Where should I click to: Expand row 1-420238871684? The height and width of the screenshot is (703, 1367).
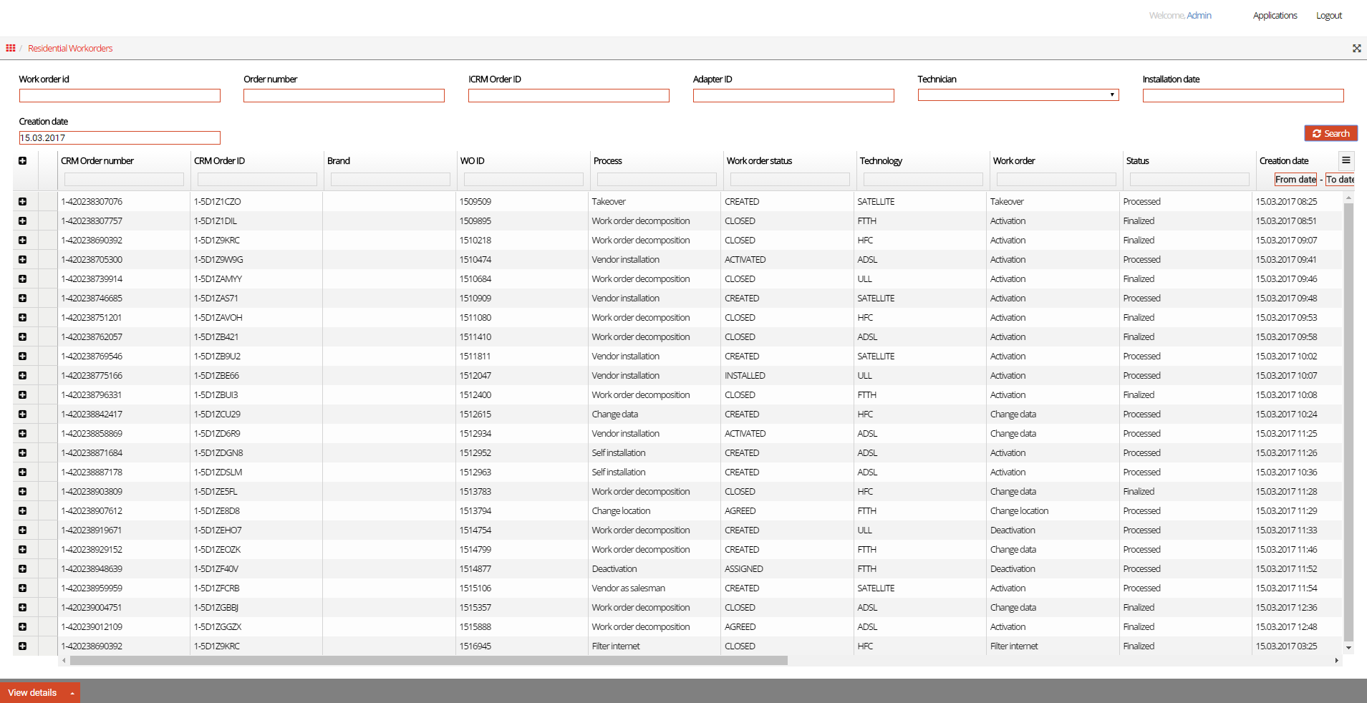pyautogui.click(x=23, y=453)
